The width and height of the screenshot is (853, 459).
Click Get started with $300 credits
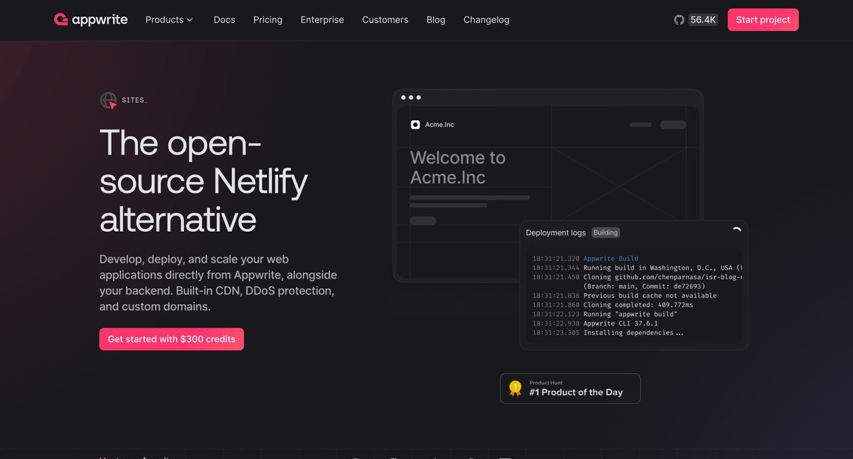click(x=172, y=339)
